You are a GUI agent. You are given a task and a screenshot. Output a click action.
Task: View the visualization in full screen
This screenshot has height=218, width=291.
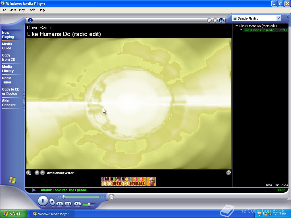(229, 173)
